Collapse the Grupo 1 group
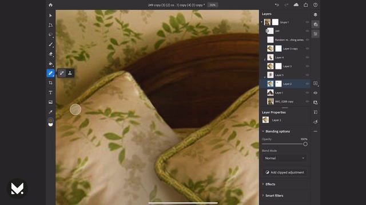 [x=262, y=22]
